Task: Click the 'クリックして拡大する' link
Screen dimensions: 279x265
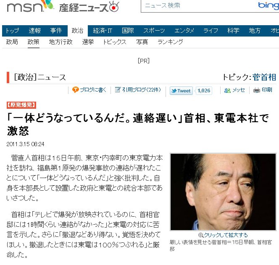Action: (226, 235)
